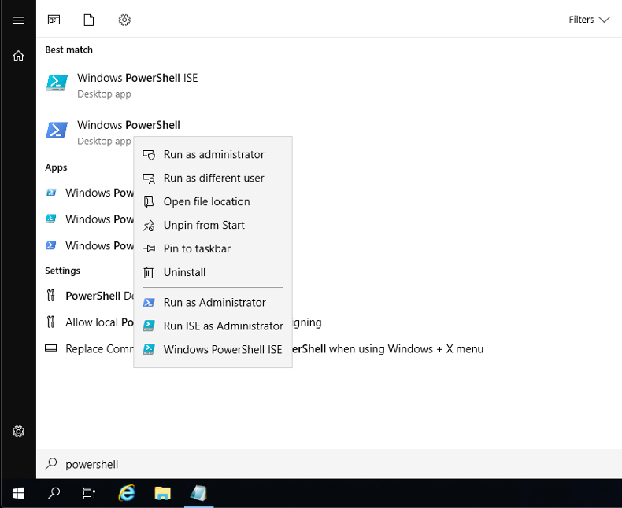Screen dimensions: 622x508
Task: Open second Windows PowerShell item under Apps
Action: [x=90, y=219]
